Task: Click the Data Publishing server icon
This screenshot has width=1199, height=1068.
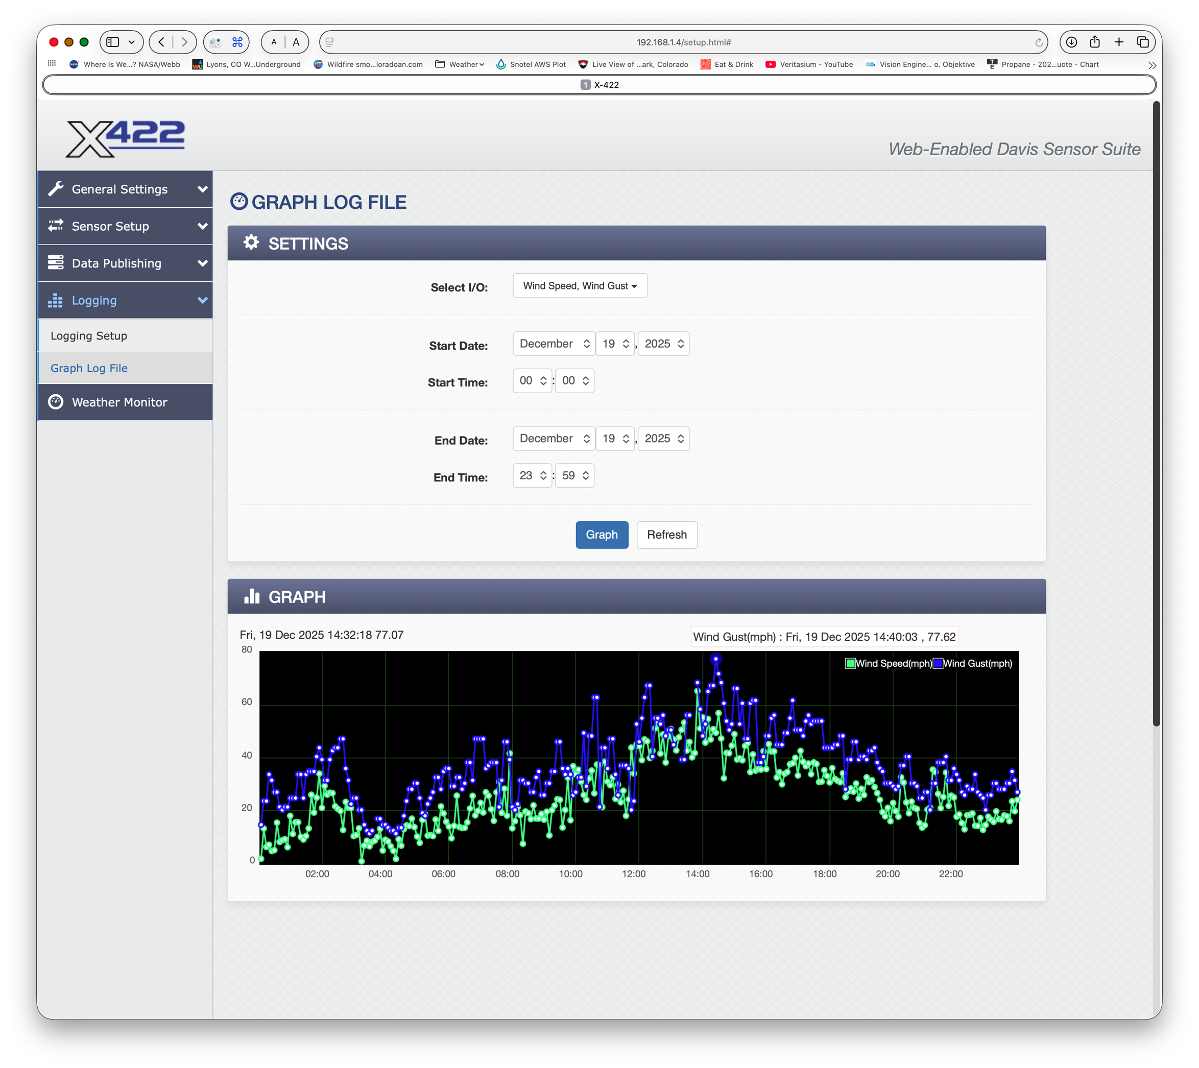Action: (56, 263)
